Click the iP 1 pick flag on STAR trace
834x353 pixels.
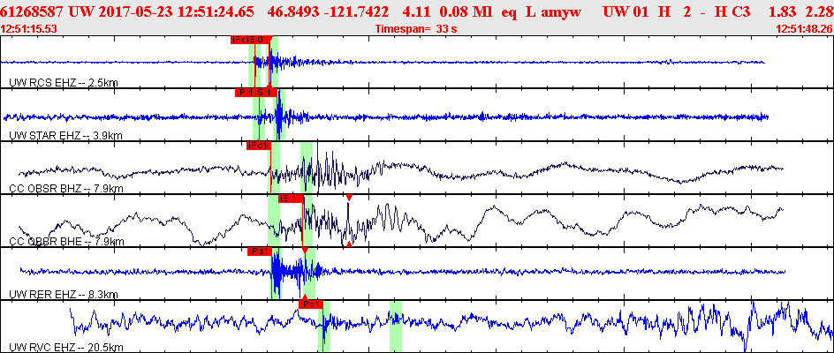point(244,93)
